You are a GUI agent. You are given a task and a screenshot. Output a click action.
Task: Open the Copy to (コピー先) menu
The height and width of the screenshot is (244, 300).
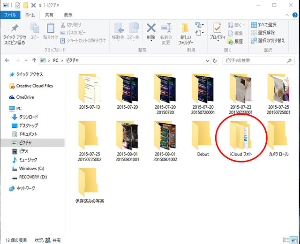(x=133, y=32)
